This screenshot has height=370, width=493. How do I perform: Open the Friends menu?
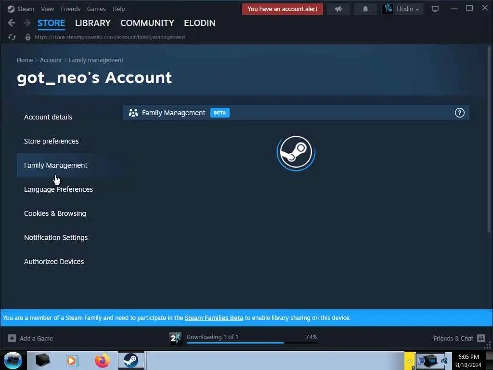coord(70,9)
